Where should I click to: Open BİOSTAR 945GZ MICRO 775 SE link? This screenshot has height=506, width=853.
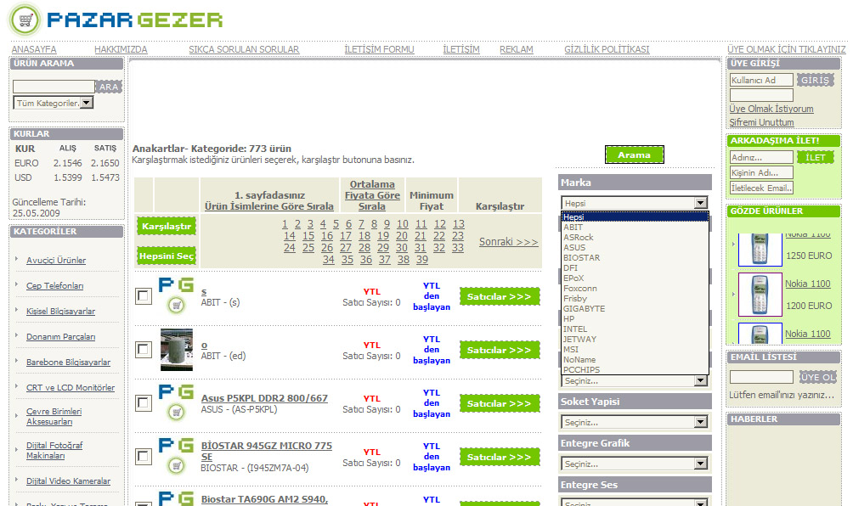267,451
